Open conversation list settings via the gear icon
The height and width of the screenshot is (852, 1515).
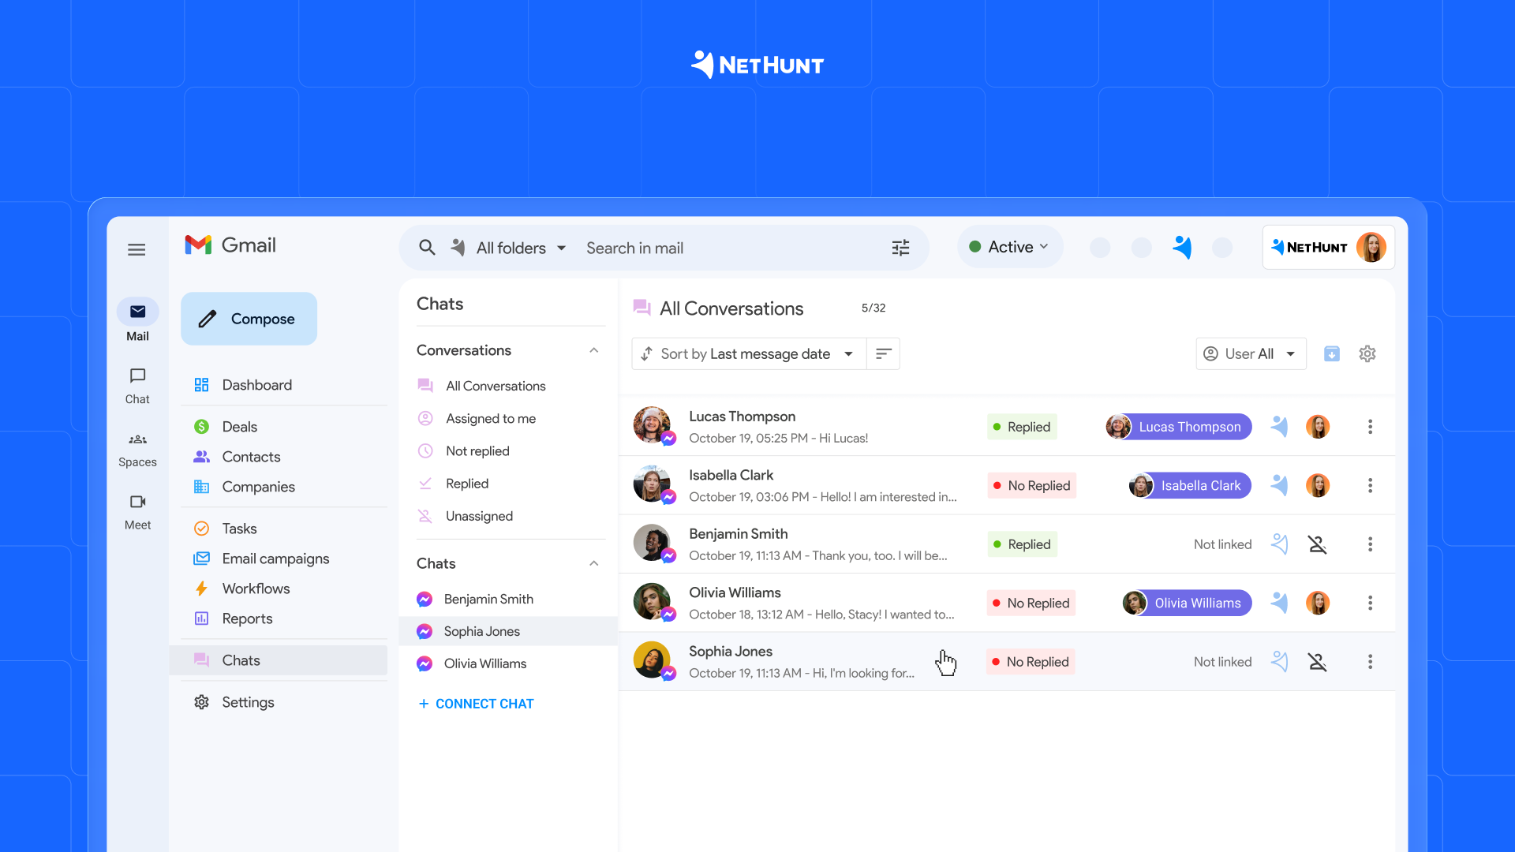[1367, 353]
